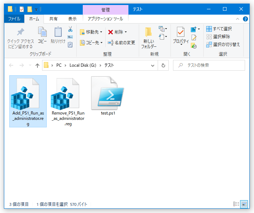Open the Open-with dropdown icon

pyautogui.click(x=195, y=29)
